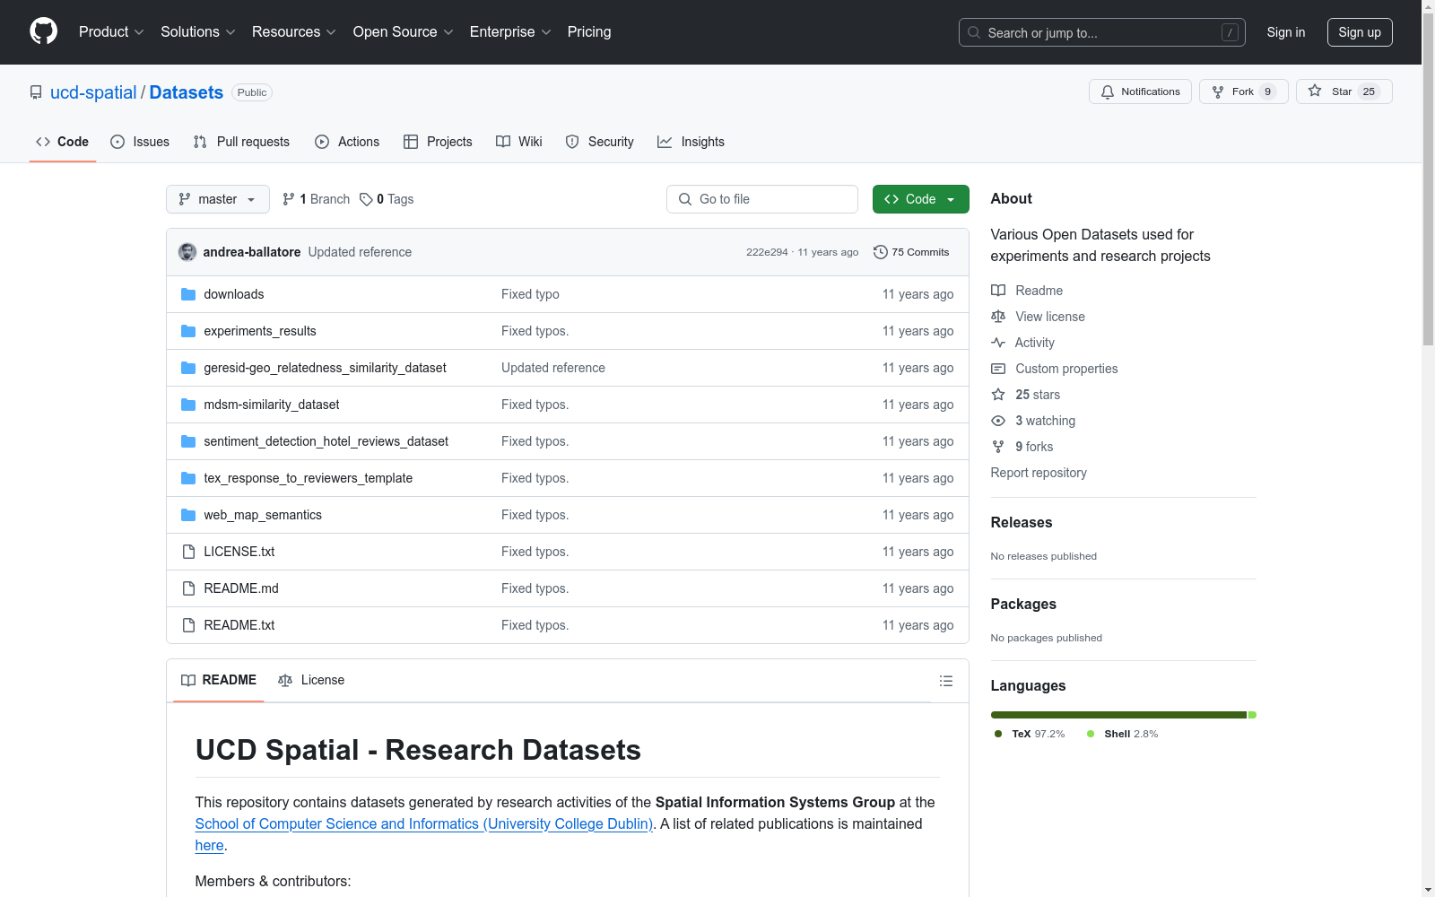Open the Wiki tab
The width and height of the screenshot is (1435, 897).
519,142
